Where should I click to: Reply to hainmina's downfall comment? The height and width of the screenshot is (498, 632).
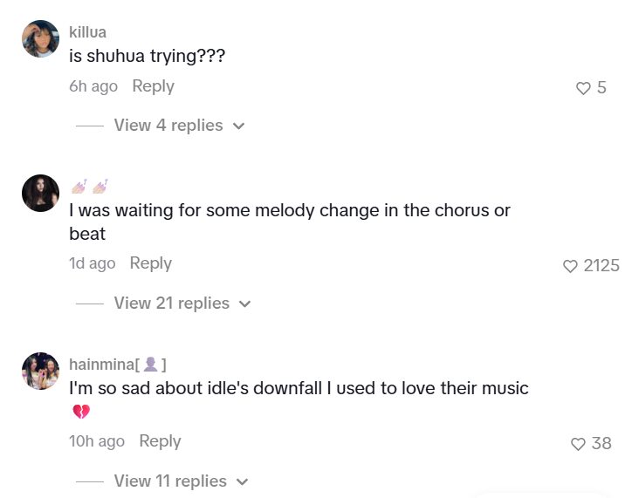[160, 441]
